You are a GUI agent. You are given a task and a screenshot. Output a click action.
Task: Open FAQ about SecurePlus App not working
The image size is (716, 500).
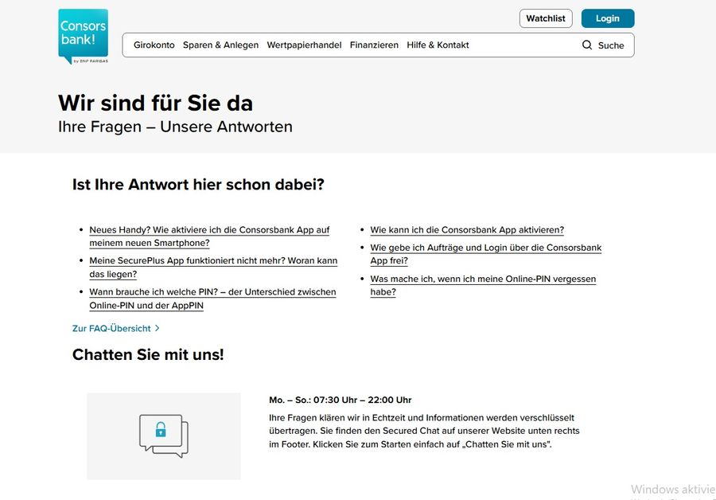[x=213, y=268]
